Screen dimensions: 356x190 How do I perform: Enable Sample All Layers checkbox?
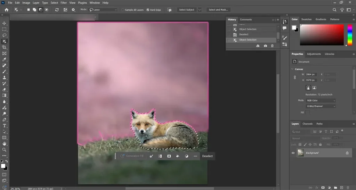click(x=123, y=10)
